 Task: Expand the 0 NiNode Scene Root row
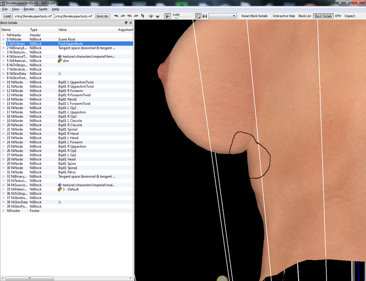[x=3, y=39]
